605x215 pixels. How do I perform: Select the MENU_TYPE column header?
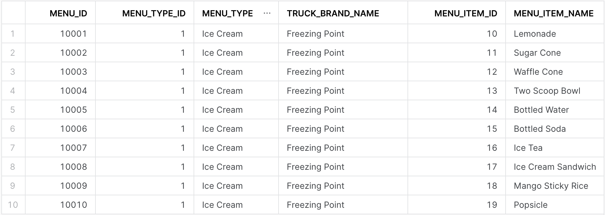[x=227, y=13]
